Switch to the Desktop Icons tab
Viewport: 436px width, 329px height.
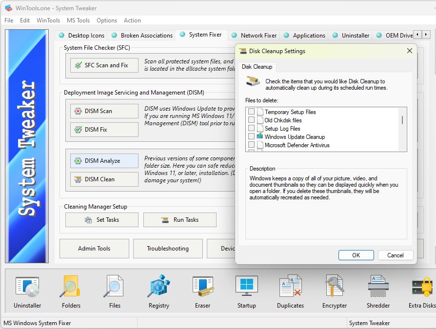click(x=82, y=35)
